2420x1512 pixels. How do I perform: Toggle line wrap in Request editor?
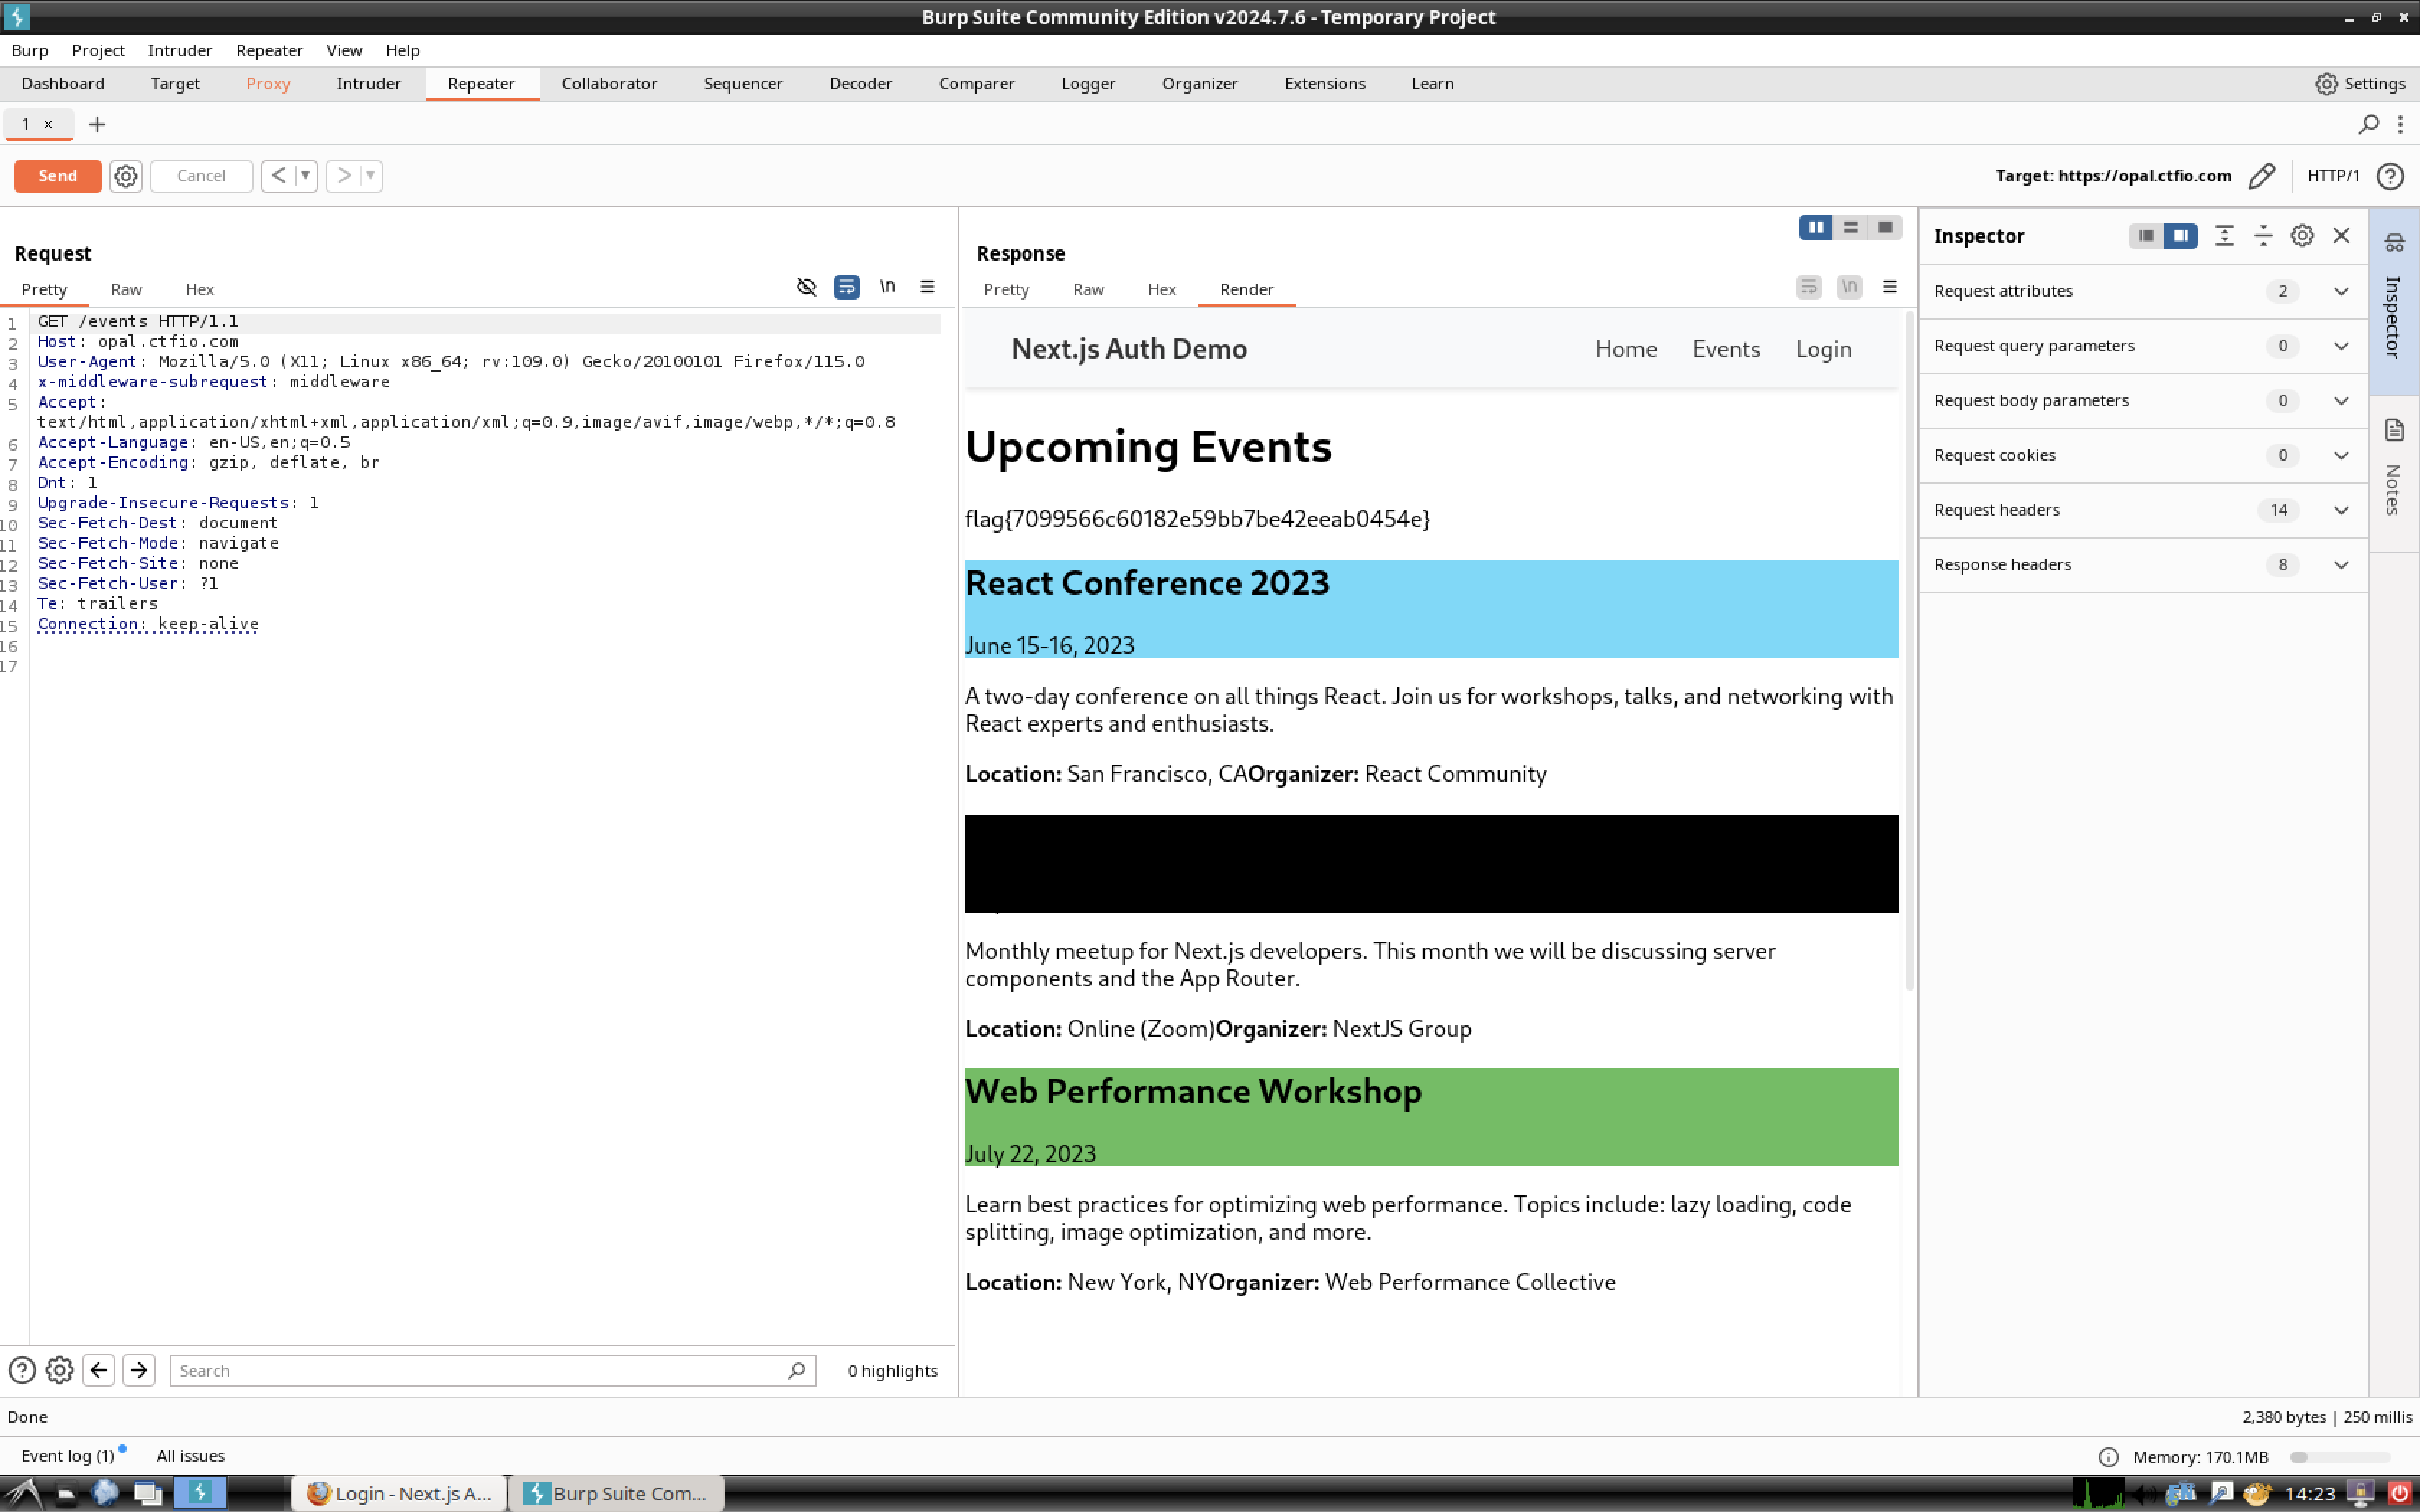point(846,287)
